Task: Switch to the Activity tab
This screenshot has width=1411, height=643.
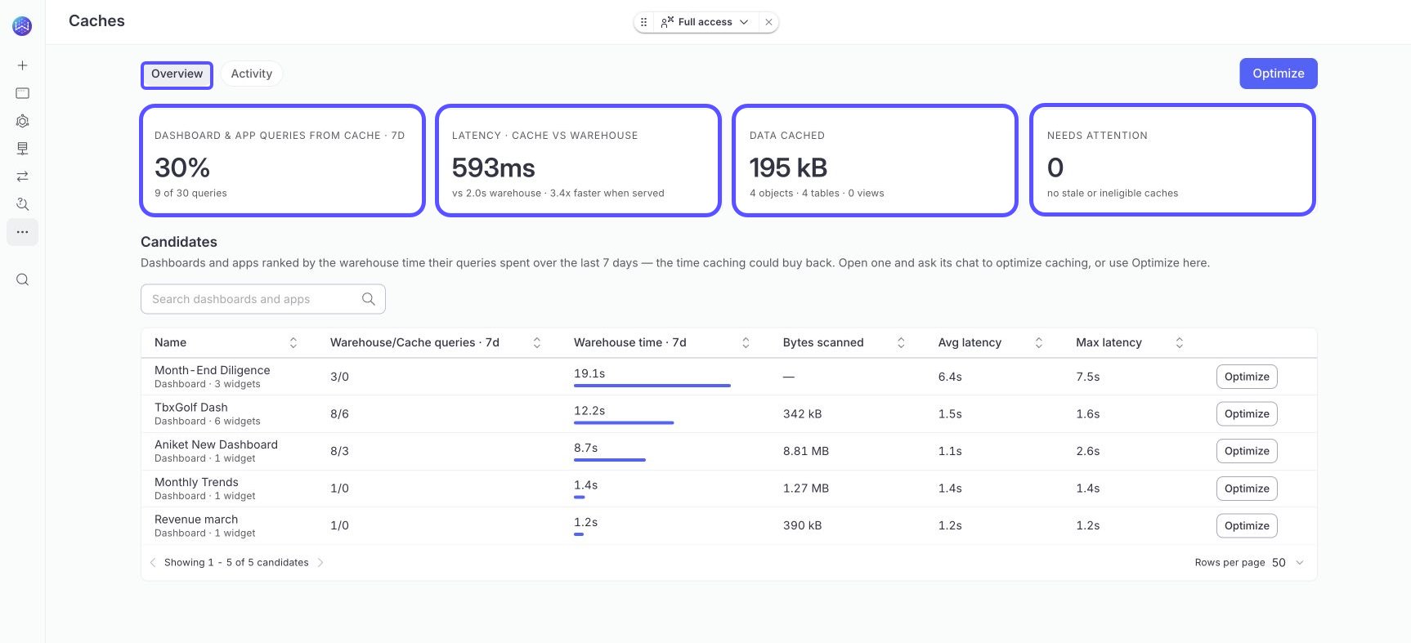Action: (252, 74)
